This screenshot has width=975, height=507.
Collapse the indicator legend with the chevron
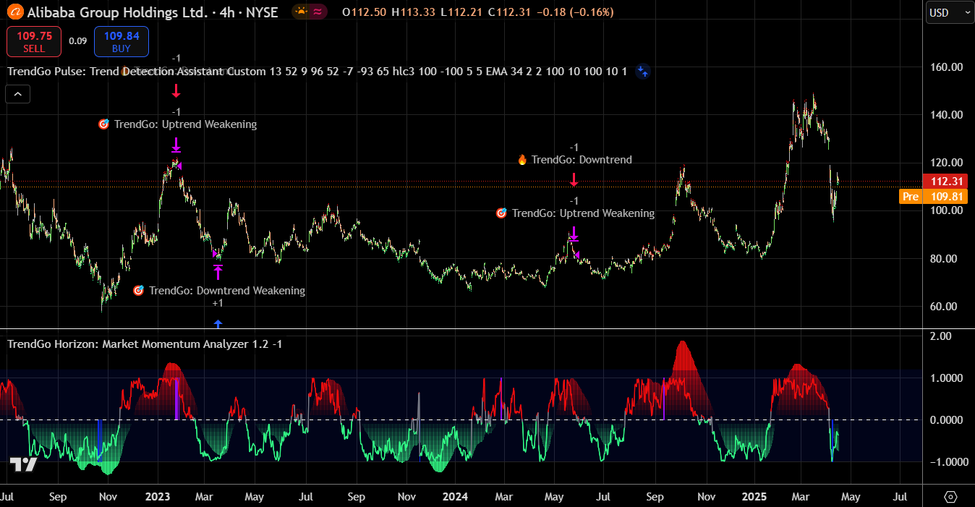pos(18,93)
